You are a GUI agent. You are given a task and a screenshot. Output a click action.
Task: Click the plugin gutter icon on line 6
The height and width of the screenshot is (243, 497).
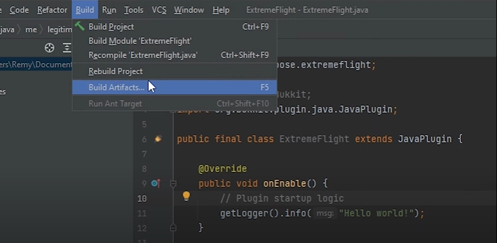(x=158, y=139)
